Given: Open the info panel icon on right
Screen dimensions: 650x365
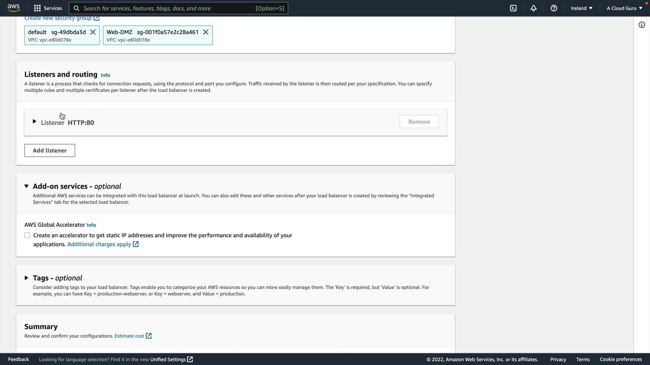Looking at the screenshot, I should click(x=642, y=25).
